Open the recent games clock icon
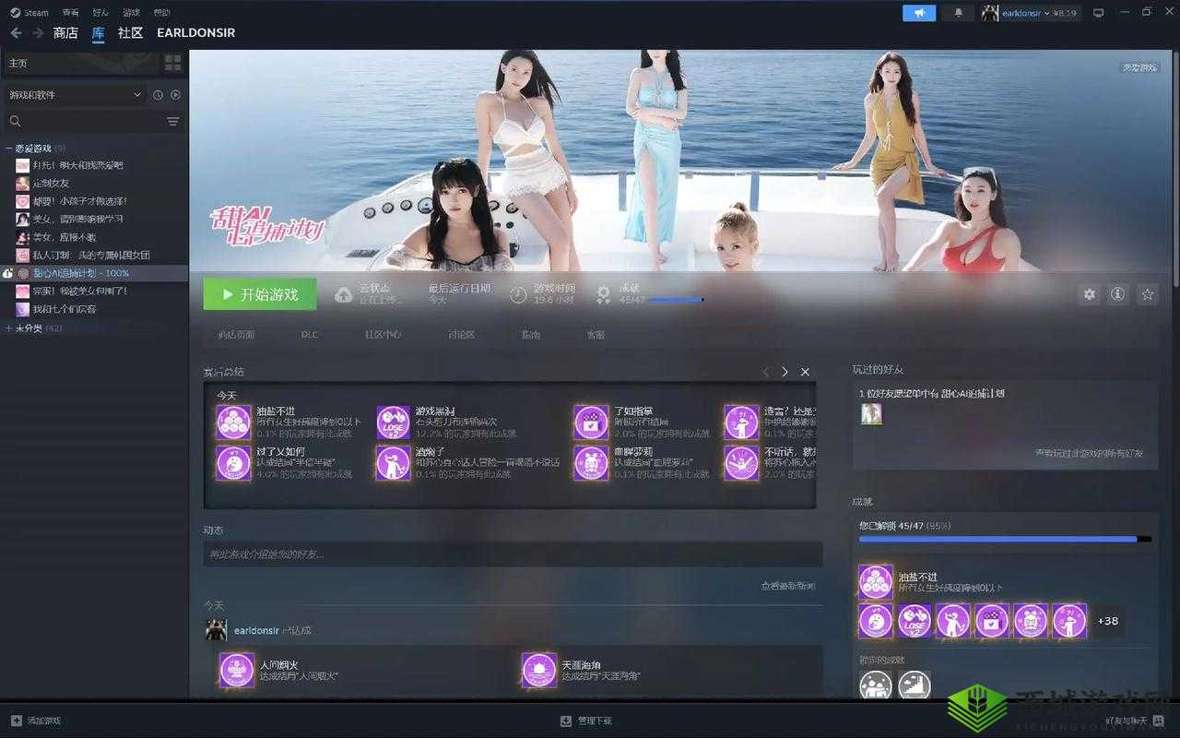This screenshot has height=738, width=1180. tap(157, 94)
